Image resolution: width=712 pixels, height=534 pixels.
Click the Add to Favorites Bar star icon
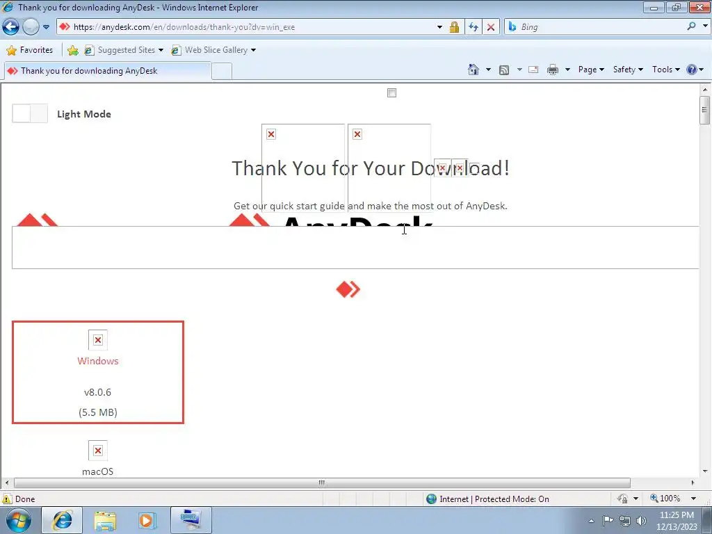[72, 50]
